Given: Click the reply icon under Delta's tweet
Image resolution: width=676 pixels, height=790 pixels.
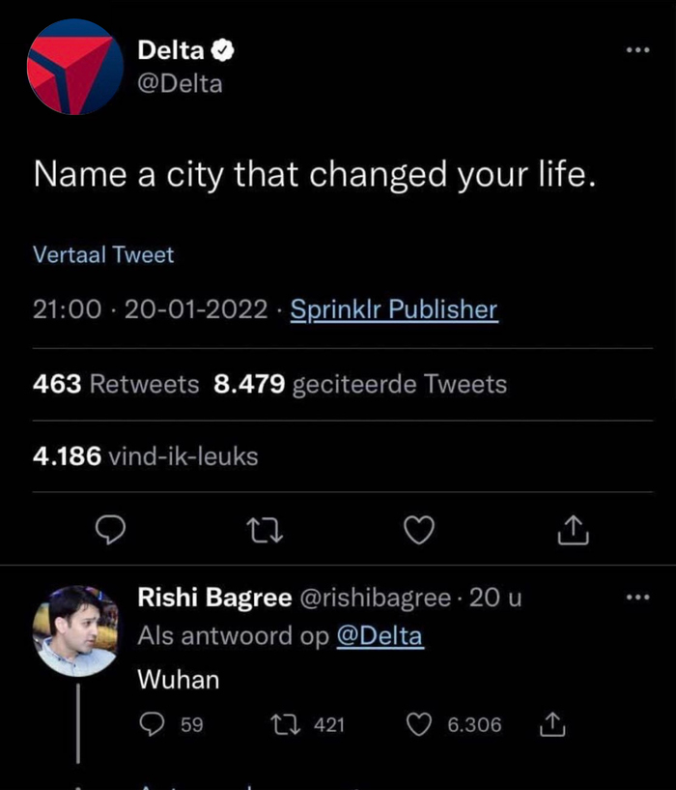Looking at the screenshot, I should (x=113, y=529).
